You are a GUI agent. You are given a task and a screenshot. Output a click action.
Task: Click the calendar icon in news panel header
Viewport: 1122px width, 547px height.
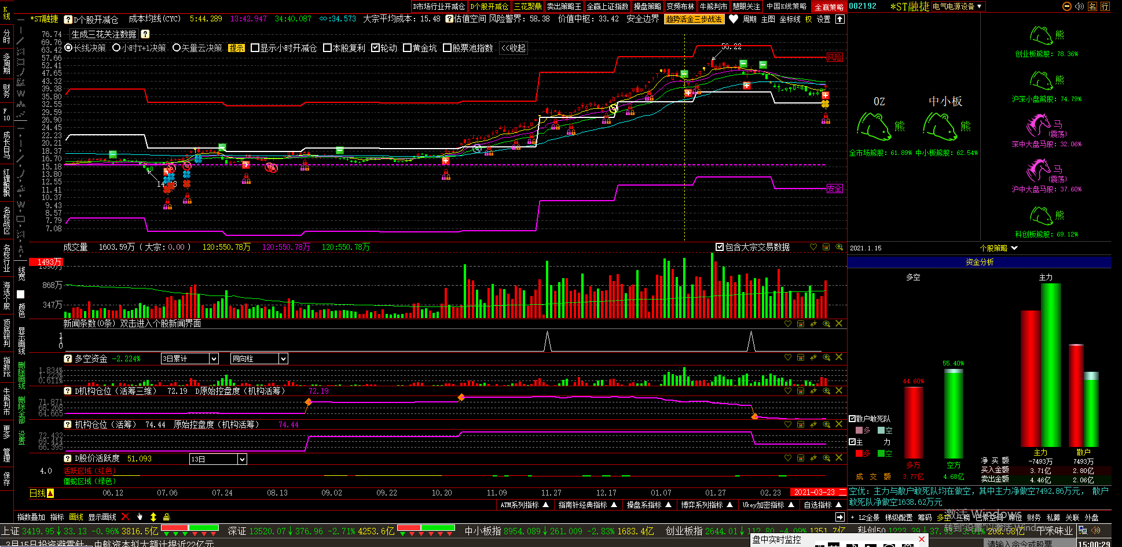pyautogui.click(x=801, y=324)
